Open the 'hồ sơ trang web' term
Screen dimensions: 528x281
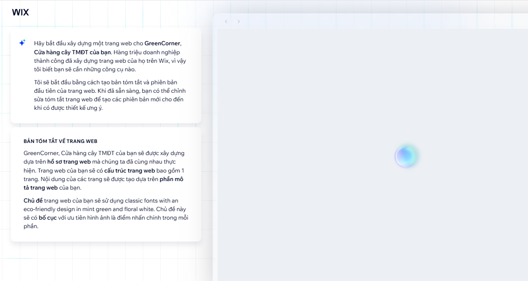tap(69, 162)
